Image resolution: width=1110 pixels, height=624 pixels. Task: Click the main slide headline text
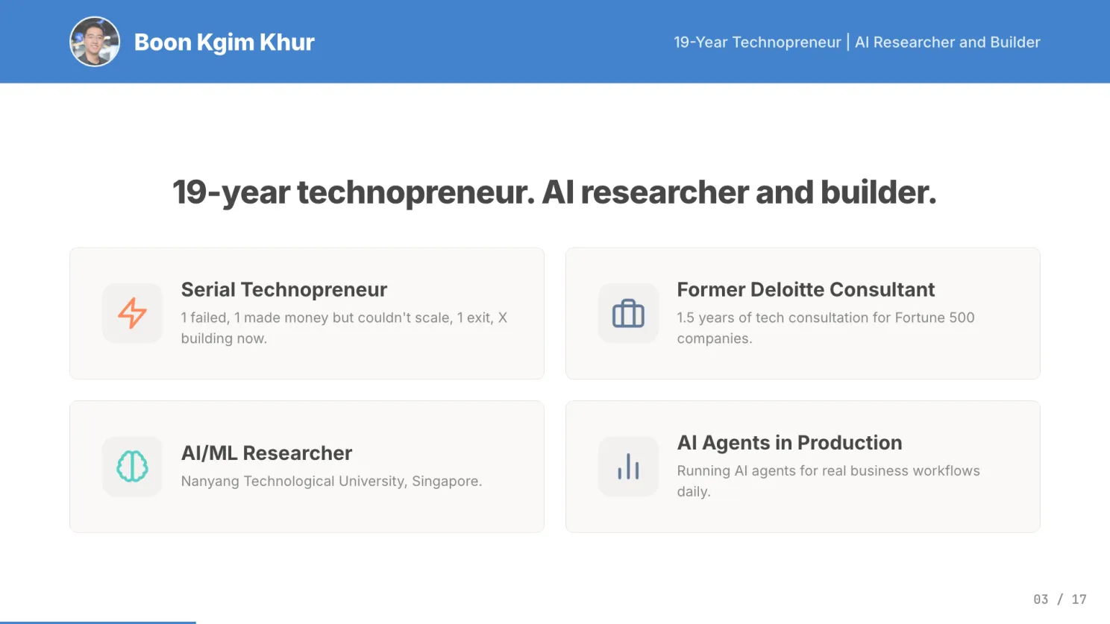(554, 192)
